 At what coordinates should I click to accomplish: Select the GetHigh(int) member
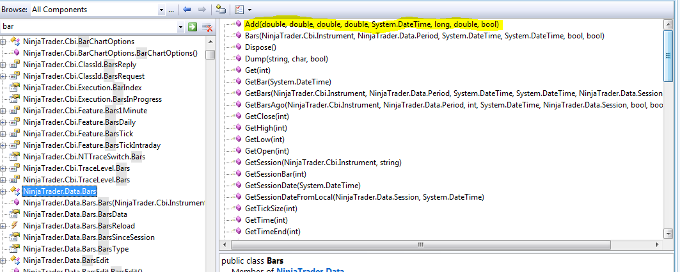click(266, 128)
